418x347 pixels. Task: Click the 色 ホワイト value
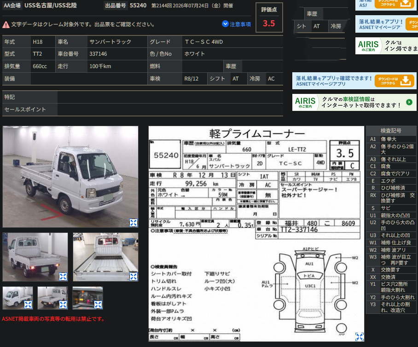point(195,54)
